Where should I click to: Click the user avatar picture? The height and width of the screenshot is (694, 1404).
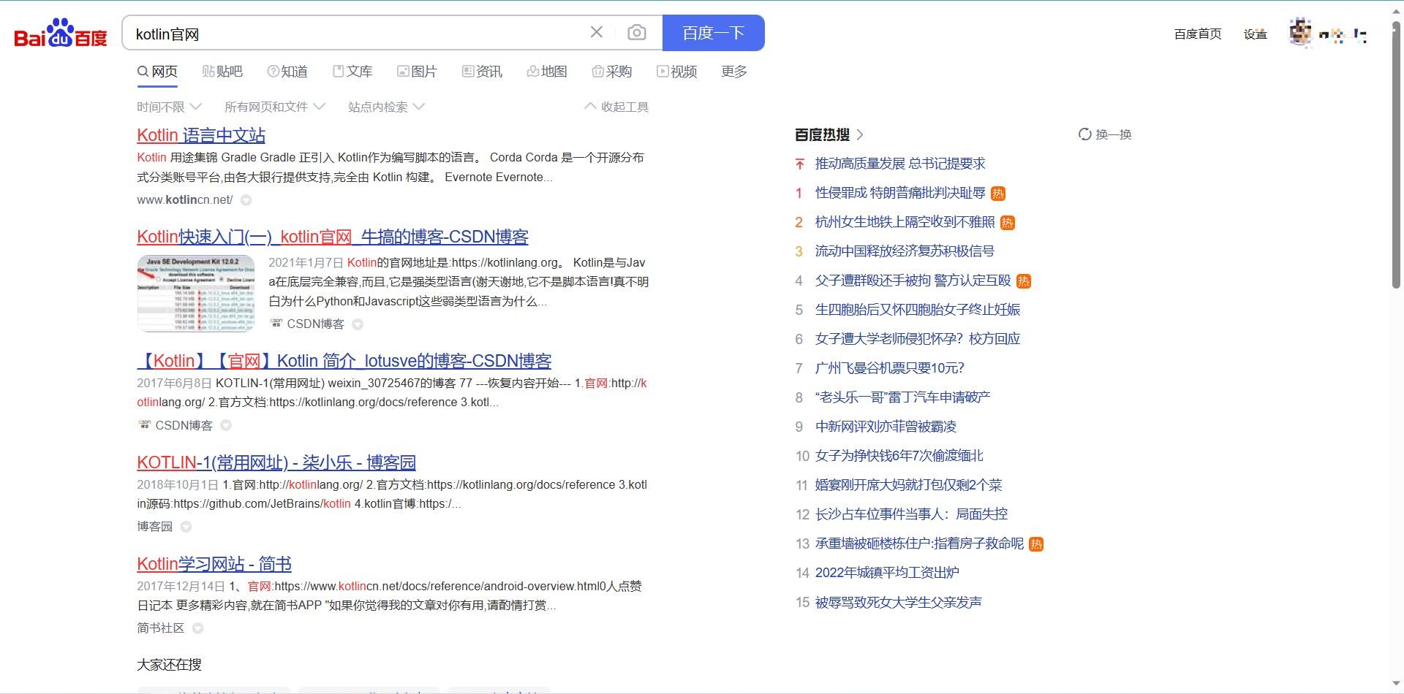[1300, 33]
